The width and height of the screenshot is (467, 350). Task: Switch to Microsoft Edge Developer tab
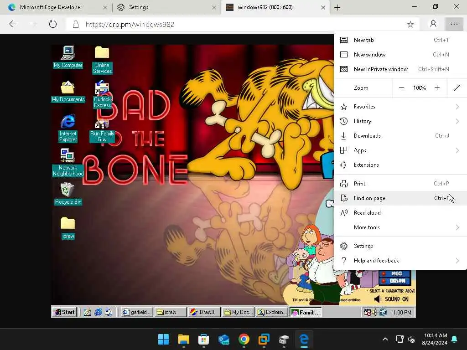click(x=56, y=7)
